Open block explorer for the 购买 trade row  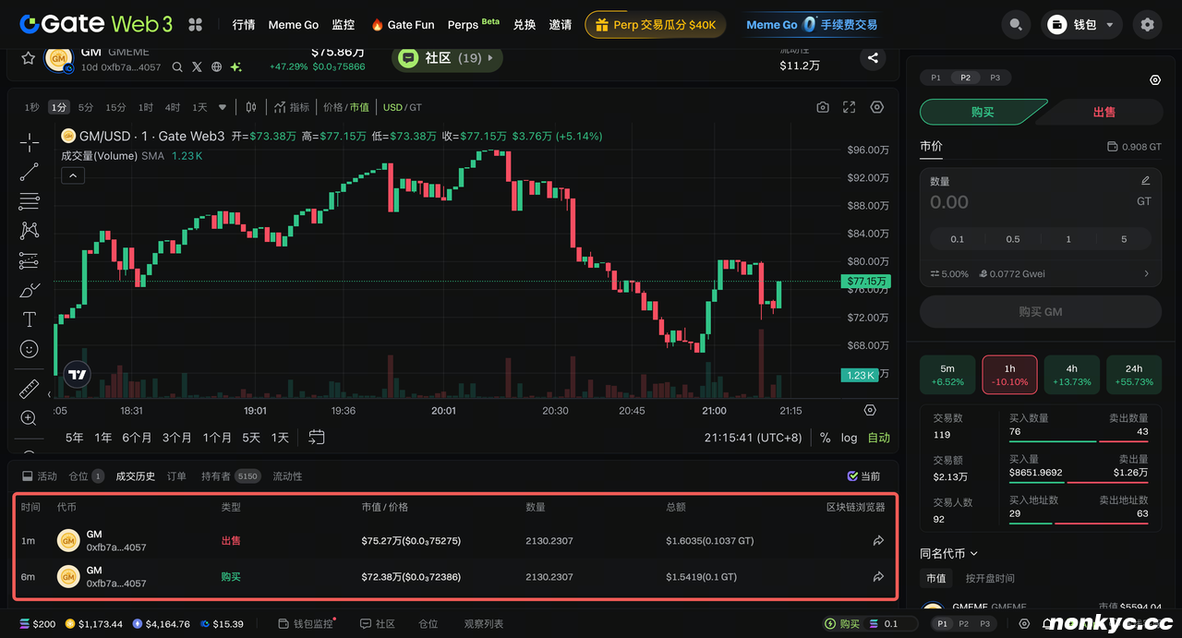click(878, 576)
